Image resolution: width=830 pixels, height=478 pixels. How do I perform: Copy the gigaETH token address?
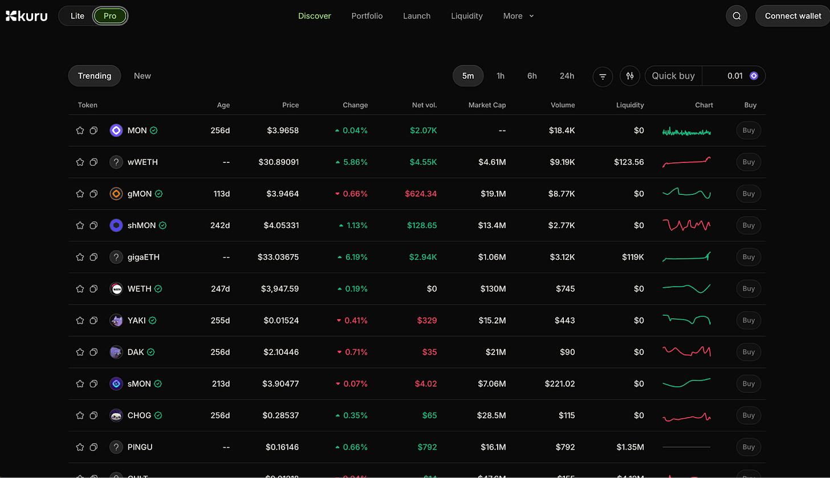[x=93, y=257]
